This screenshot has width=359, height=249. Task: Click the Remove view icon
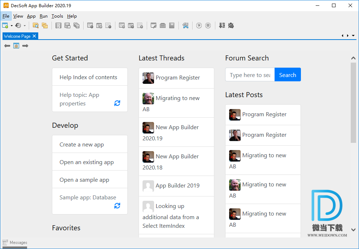pyautogui.click(x=122, y=25)
